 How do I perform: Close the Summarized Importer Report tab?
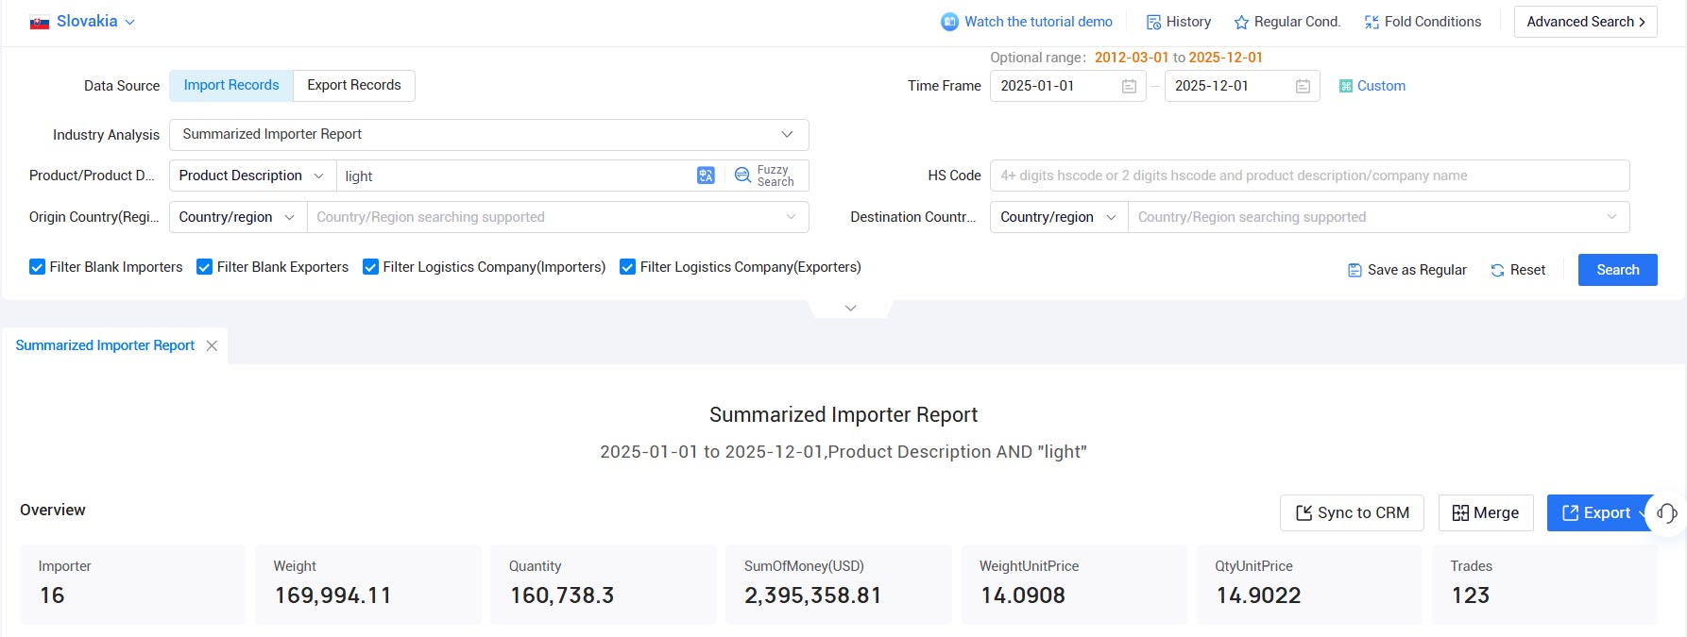point(212,345)
